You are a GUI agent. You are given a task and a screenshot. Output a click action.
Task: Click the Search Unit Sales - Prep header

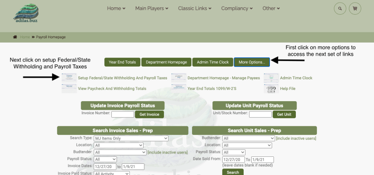coord(254,130)
